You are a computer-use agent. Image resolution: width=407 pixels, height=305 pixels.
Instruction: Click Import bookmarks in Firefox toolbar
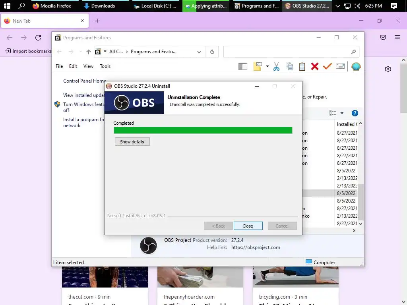pyautogui.click(x=28, y=51)
